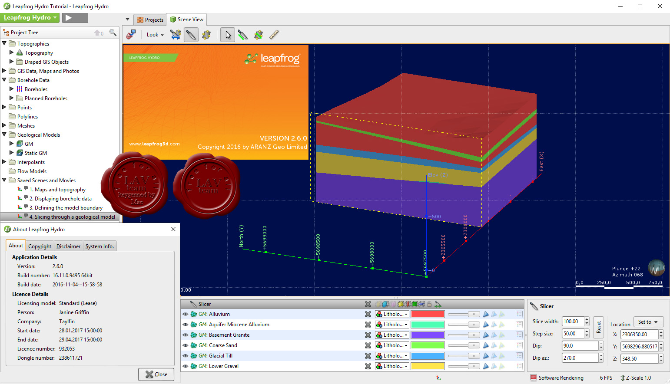
Task: Click the slicer and moving plane swap icon
Action: tap(176, 35)
